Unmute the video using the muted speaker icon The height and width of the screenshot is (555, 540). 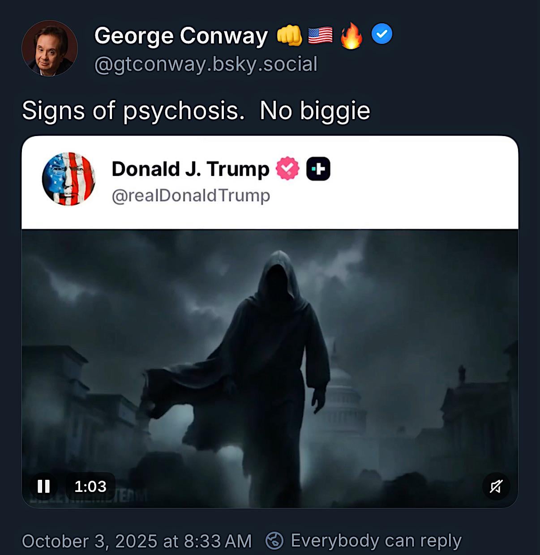(x=496, y=486)
